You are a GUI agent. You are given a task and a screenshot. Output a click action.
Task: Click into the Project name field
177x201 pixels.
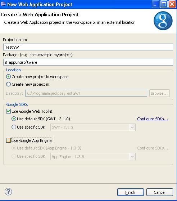pyautogui.click(x=88, y=47)
